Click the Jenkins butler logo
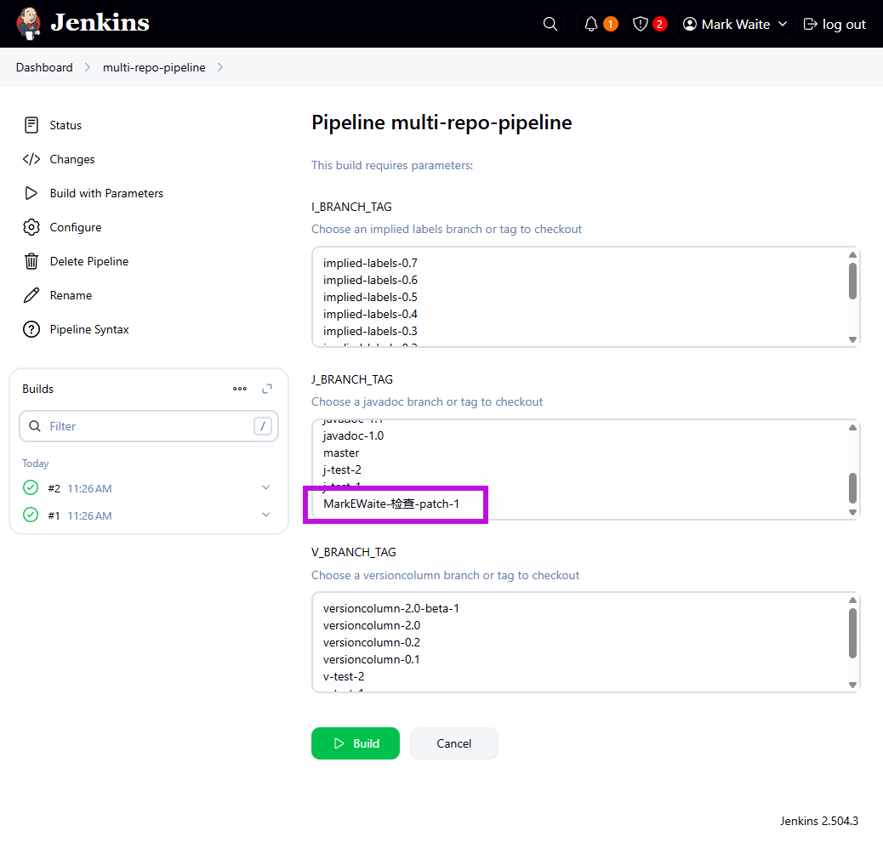Image resolution: width=883 pixels, height=848 pixels. coord(28,24)
